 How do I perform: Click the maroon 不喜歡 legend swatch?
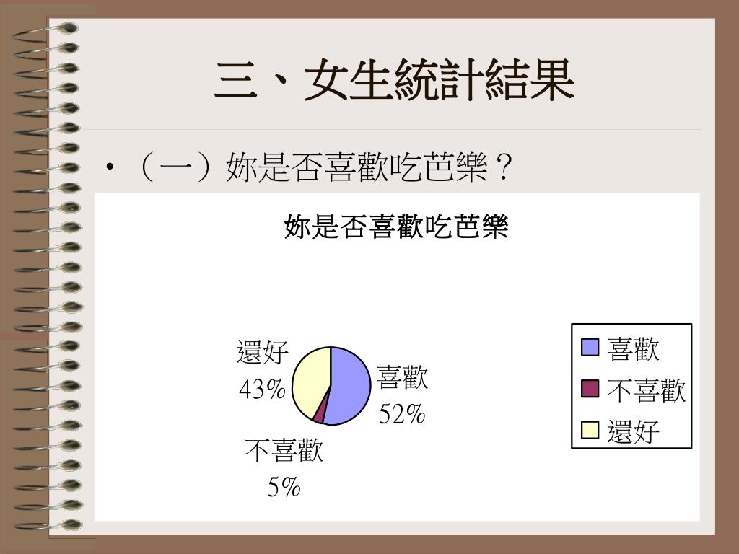[x=590, y=389]
